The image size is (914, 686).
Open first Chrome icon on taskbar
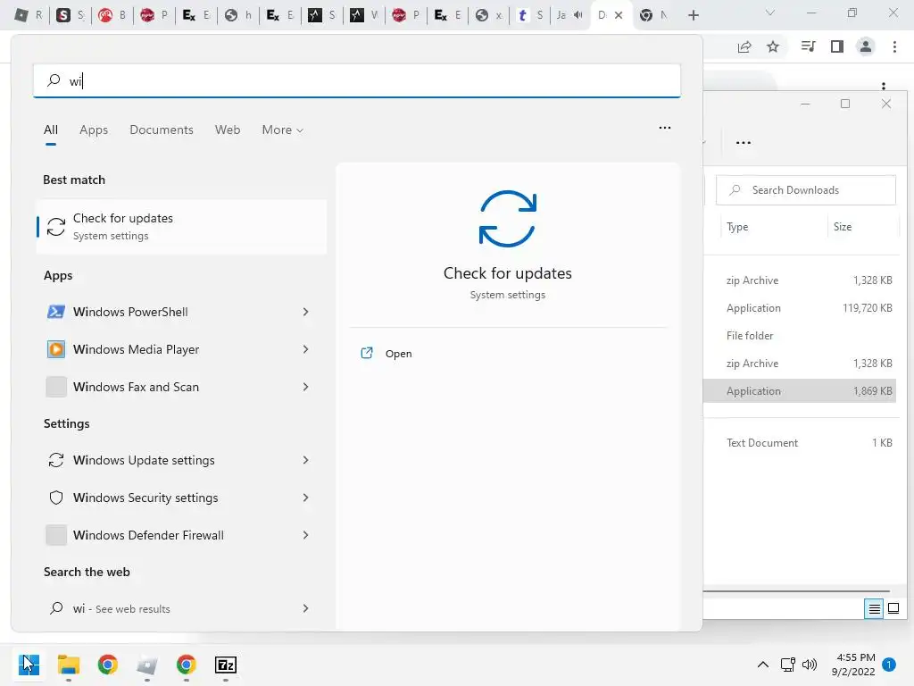[x=108, y=665]
